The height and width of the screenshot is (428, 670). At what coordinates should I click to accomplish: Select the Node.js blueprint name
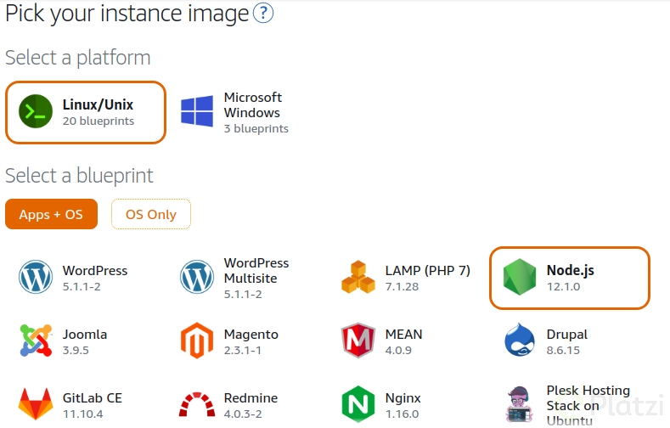click(571, 270)
